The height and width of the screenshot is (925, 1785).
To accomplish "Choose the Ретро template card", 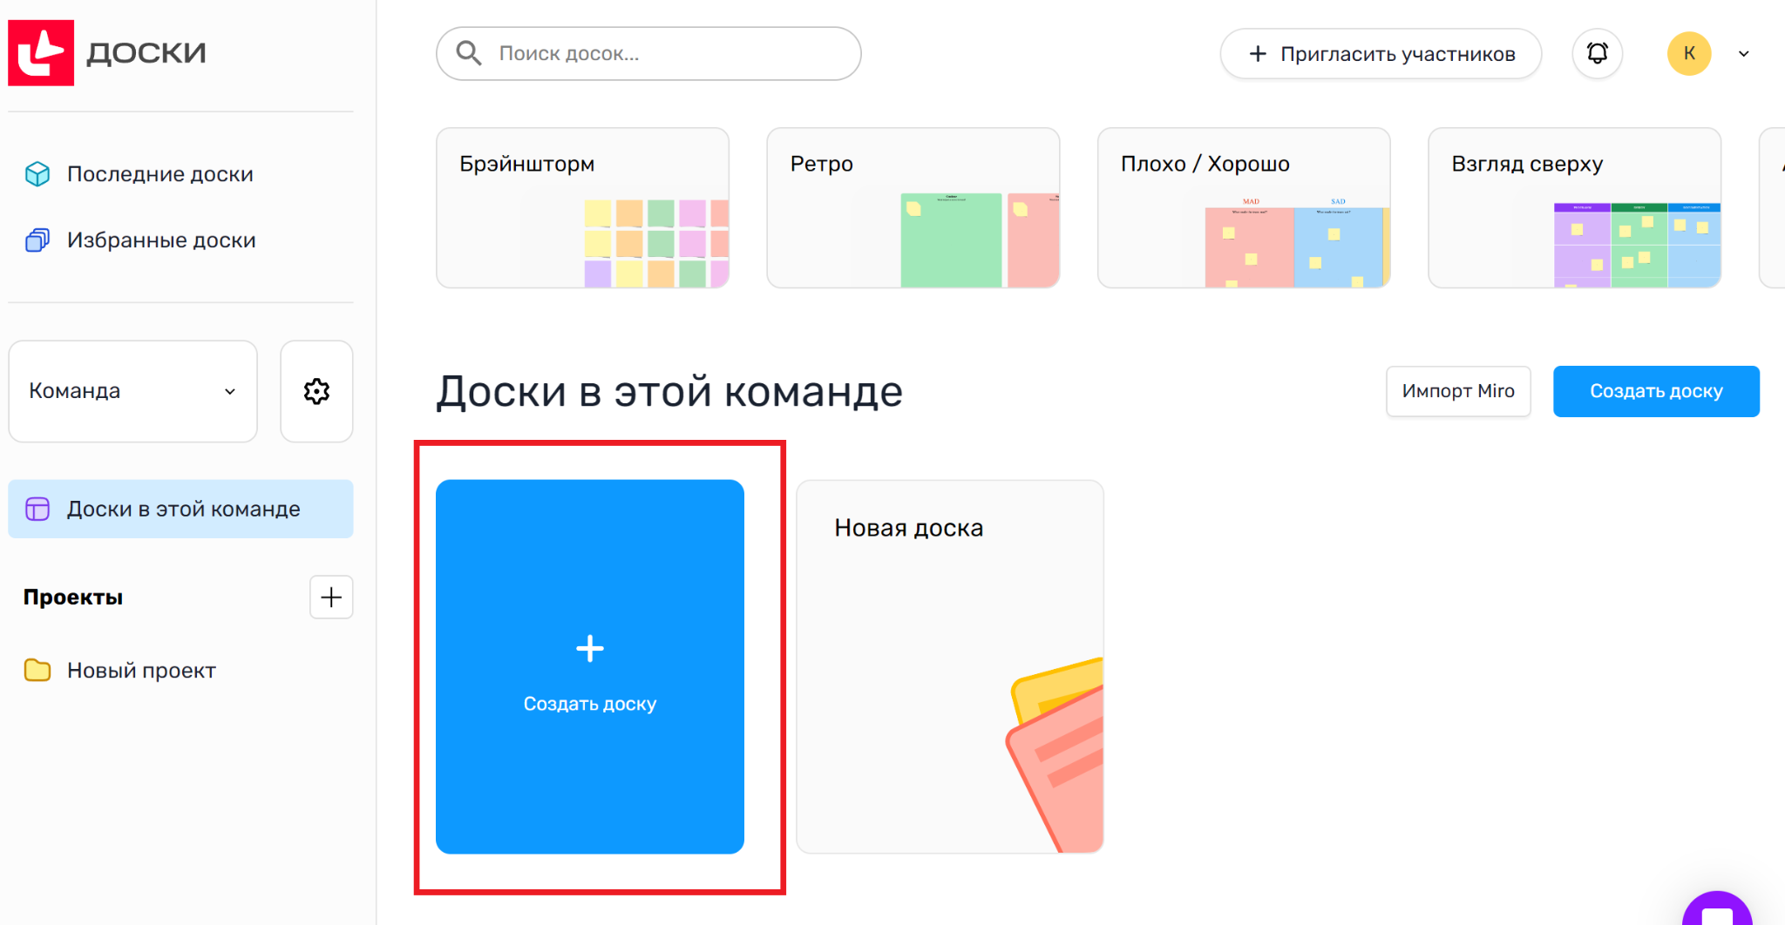I will (913, 207).
